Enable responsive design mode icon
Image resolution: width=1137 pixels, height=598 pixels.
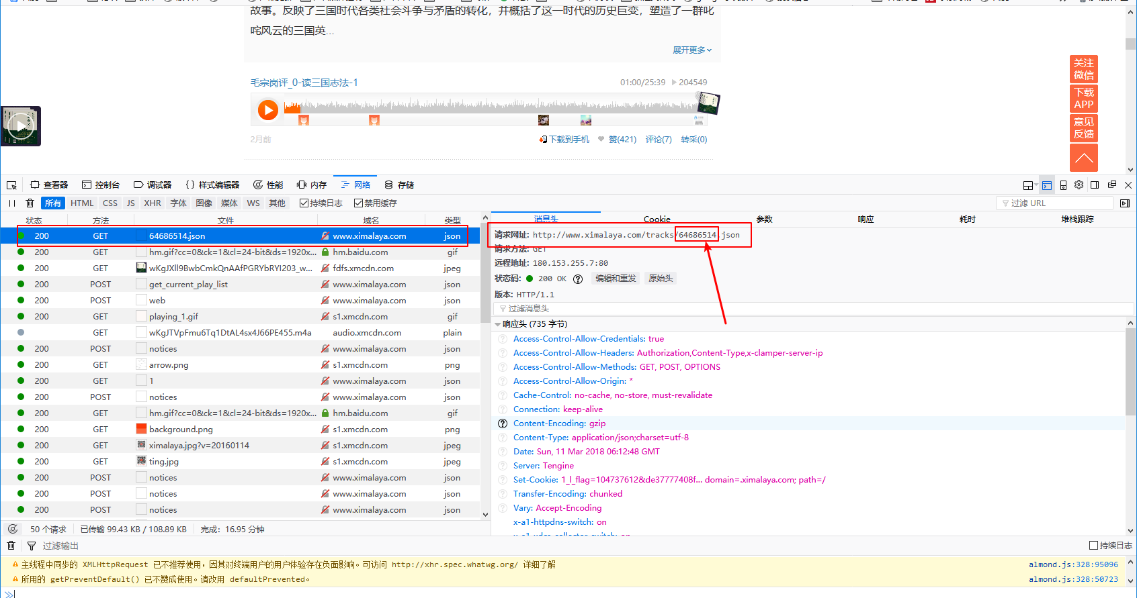coord(1063,185)
